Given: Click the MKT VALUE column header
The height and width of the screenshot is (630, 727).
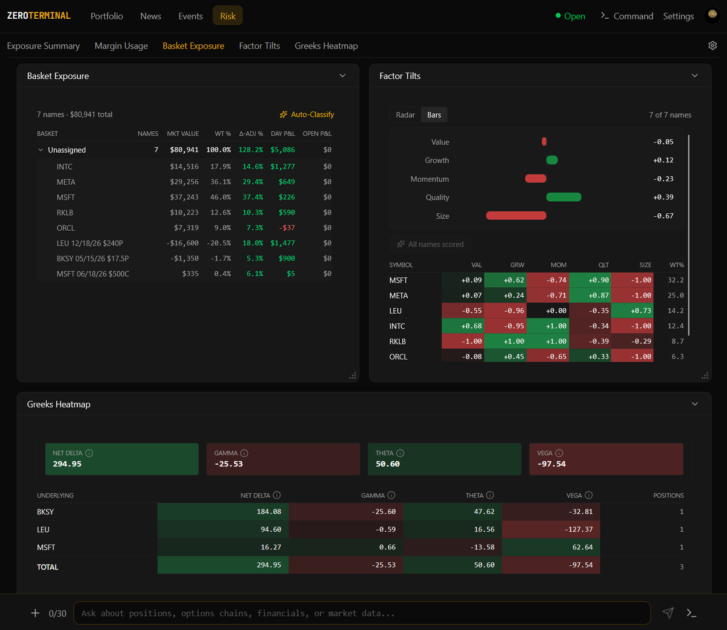Looking at the screenshot, I should (183, 133).
